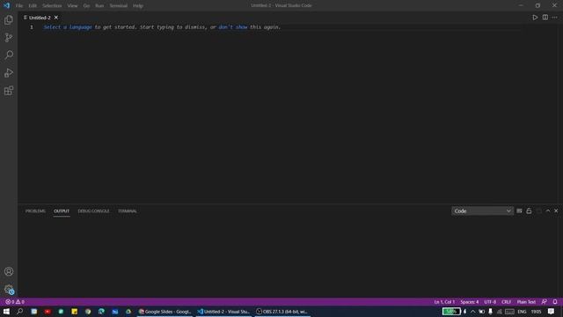Switch to the Problems panel tab
Image resolution: width=563 pixels, height=317 pixels.
(x=35, y=211)
